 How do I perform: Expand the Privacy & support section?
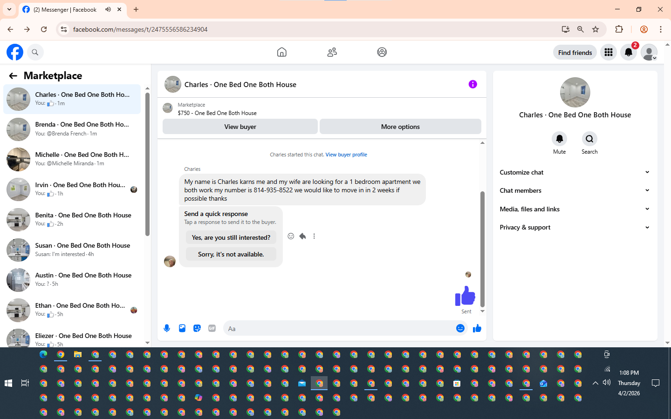tap(575, 227)
